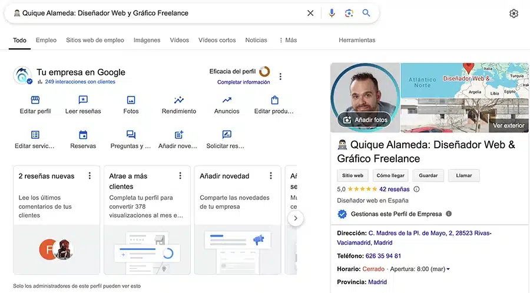Open options menu on Añadir novedad card
The width and height of the screenshot is (530, 293).
[x=271, y=175]
